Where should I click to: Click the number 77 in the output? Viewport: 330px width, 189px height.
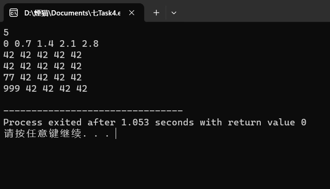click(9, 77)
